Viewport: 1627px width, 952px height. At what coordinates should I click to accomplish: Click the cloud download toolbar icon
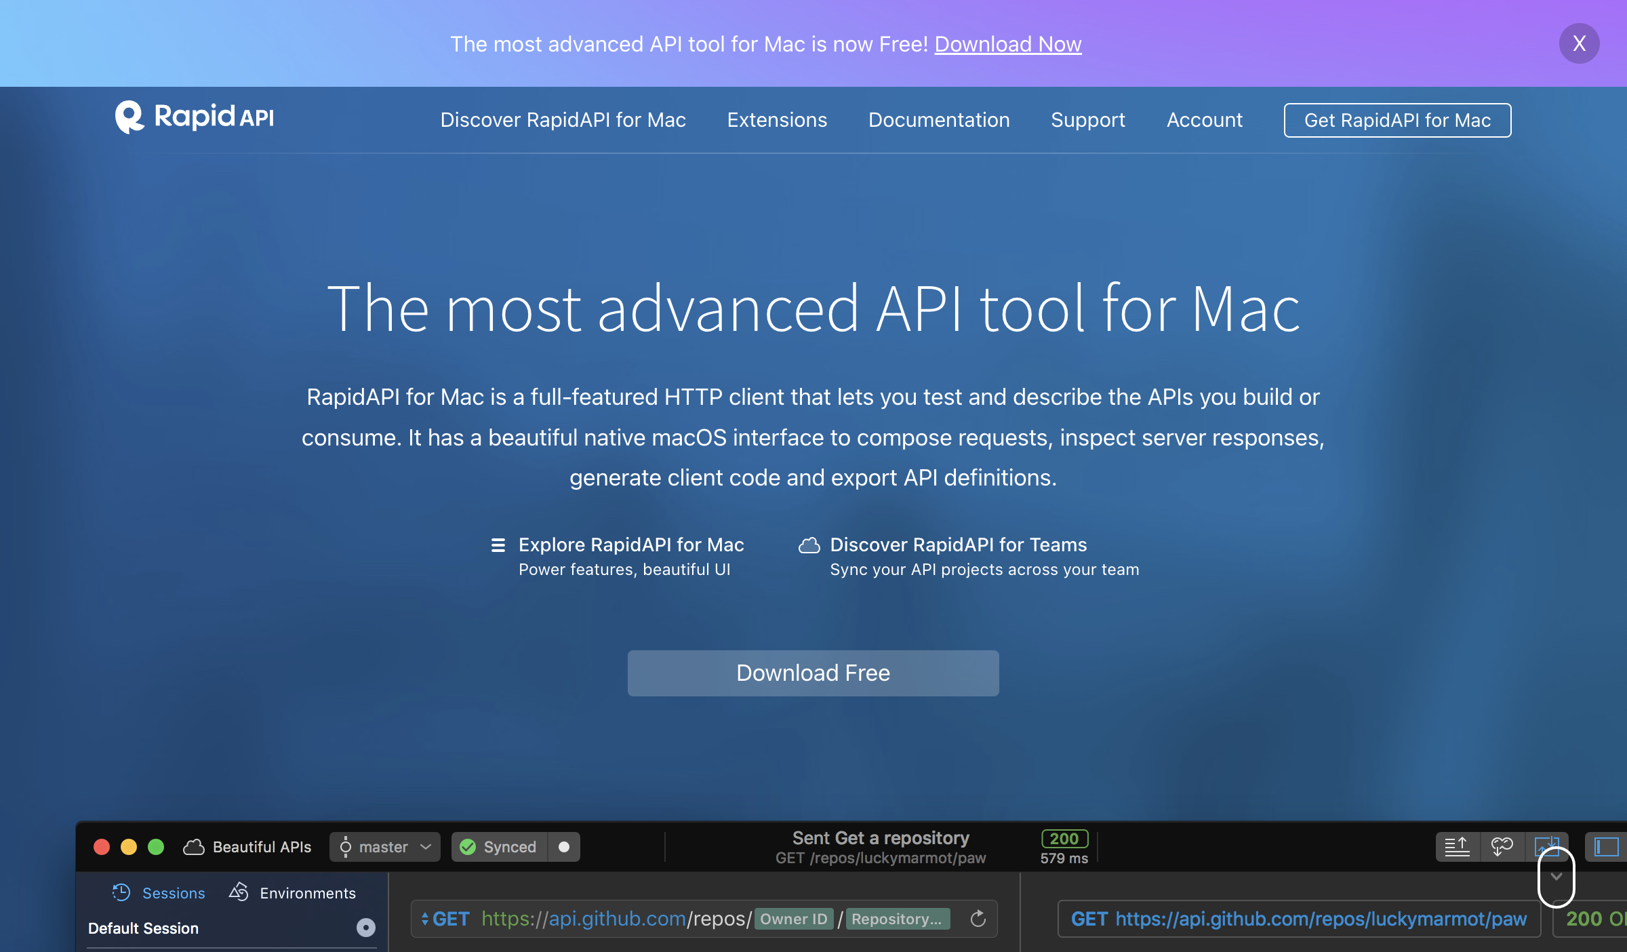1502,847
